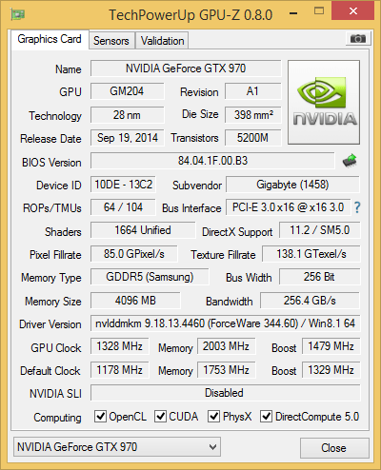381x470 pixels.
Task: Minimize the GPU-Z window
Action: point(293,13)
